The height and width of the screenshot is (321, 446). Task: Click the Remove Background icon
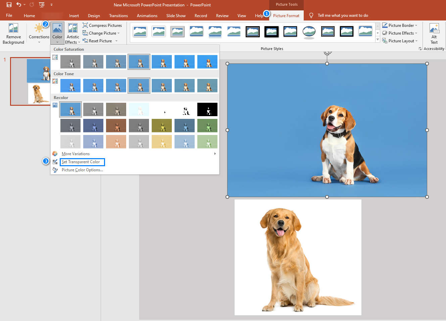(13, 28)
